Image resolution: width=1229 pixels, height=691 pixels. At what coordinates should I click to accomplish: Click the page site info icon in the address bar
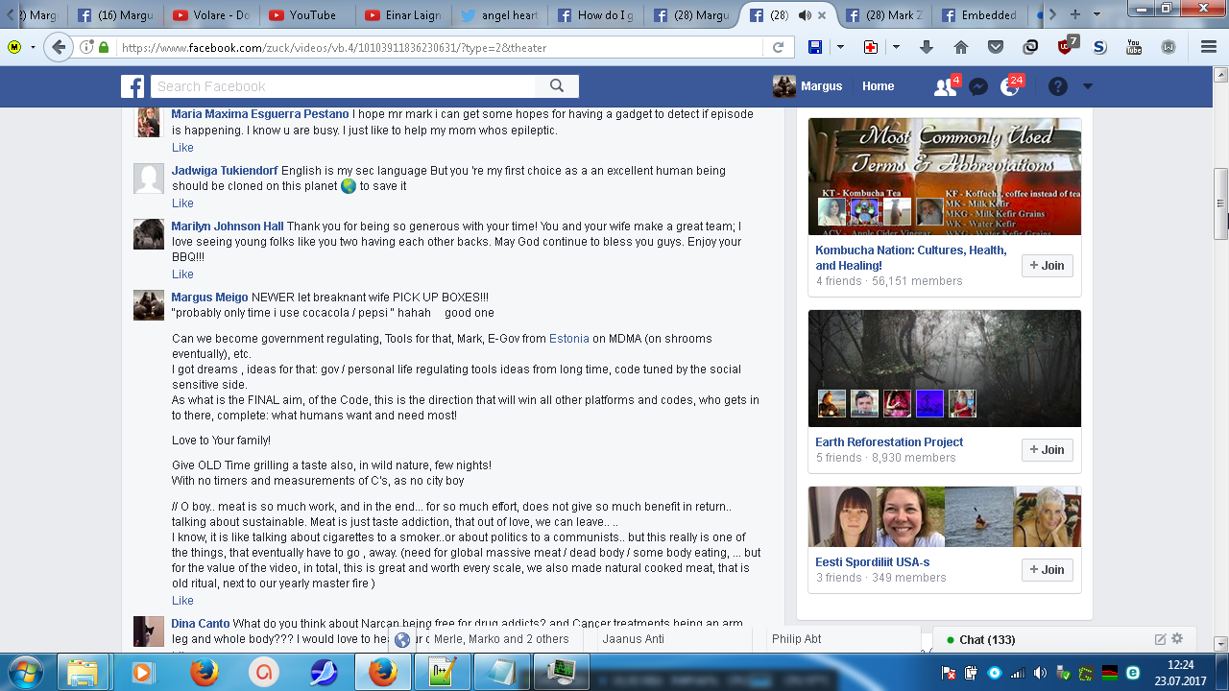pos(86,47)
